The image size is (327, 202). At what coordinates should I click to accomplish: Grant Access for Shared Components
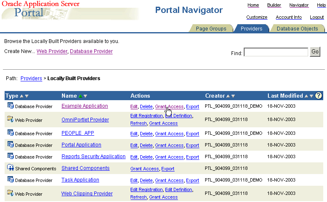(145, 169)
